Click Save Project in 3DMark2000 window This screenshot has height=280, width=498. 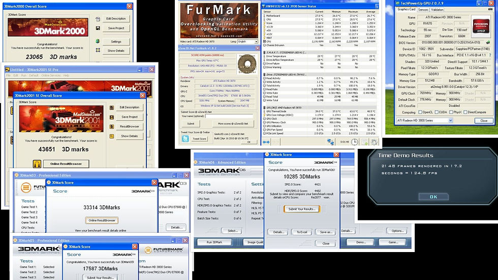coord(116,28)
